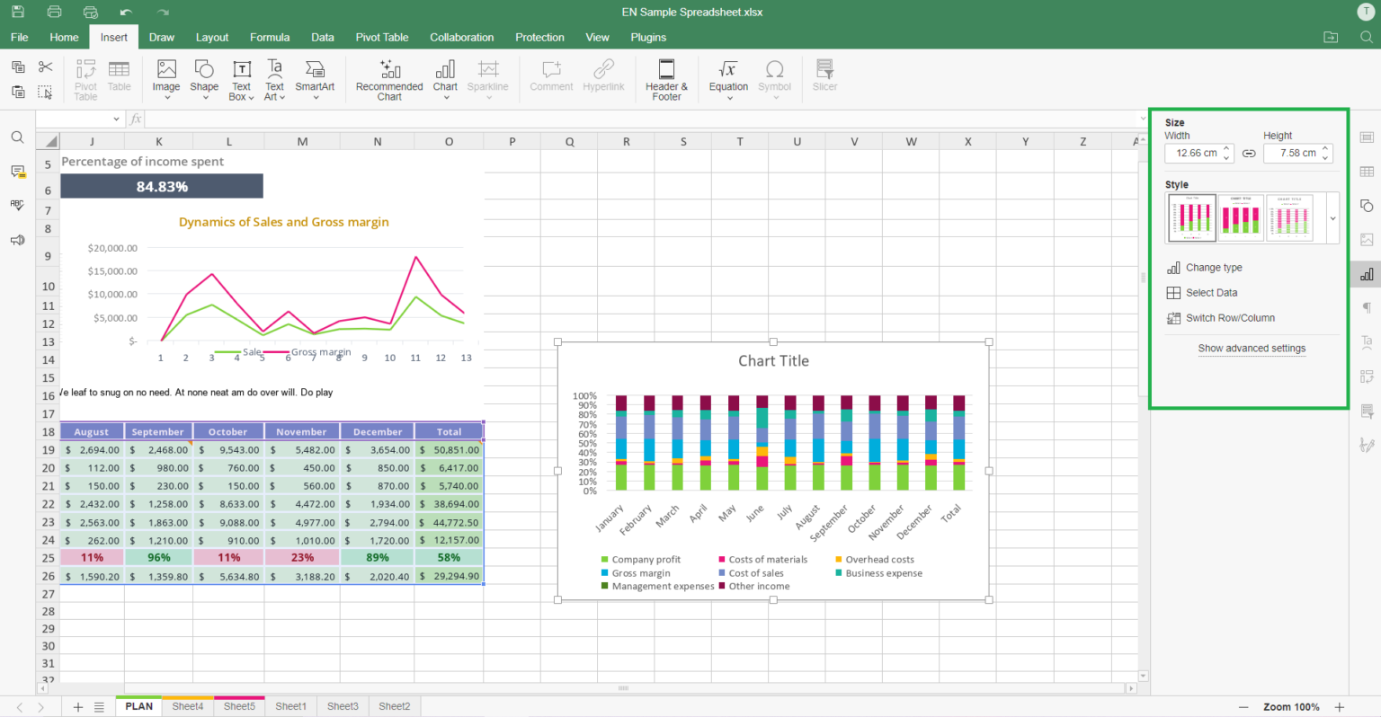Switch to the Sheet3 tab
Image resolution: width=1381 pixels, height=717 pixels.
(343, 706)
